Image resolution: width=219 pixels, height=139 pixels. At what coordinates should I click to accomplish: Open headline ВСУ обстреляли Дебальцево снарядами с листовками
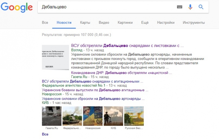(x=127, y=46)
